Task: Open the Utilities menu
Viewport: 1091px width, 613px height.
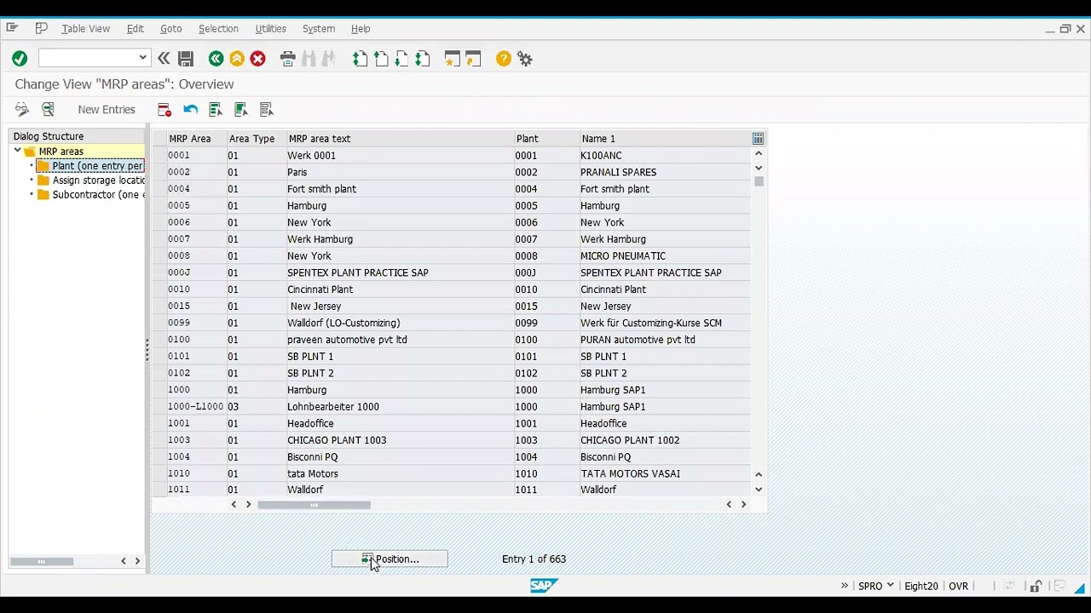Action: 270,28
